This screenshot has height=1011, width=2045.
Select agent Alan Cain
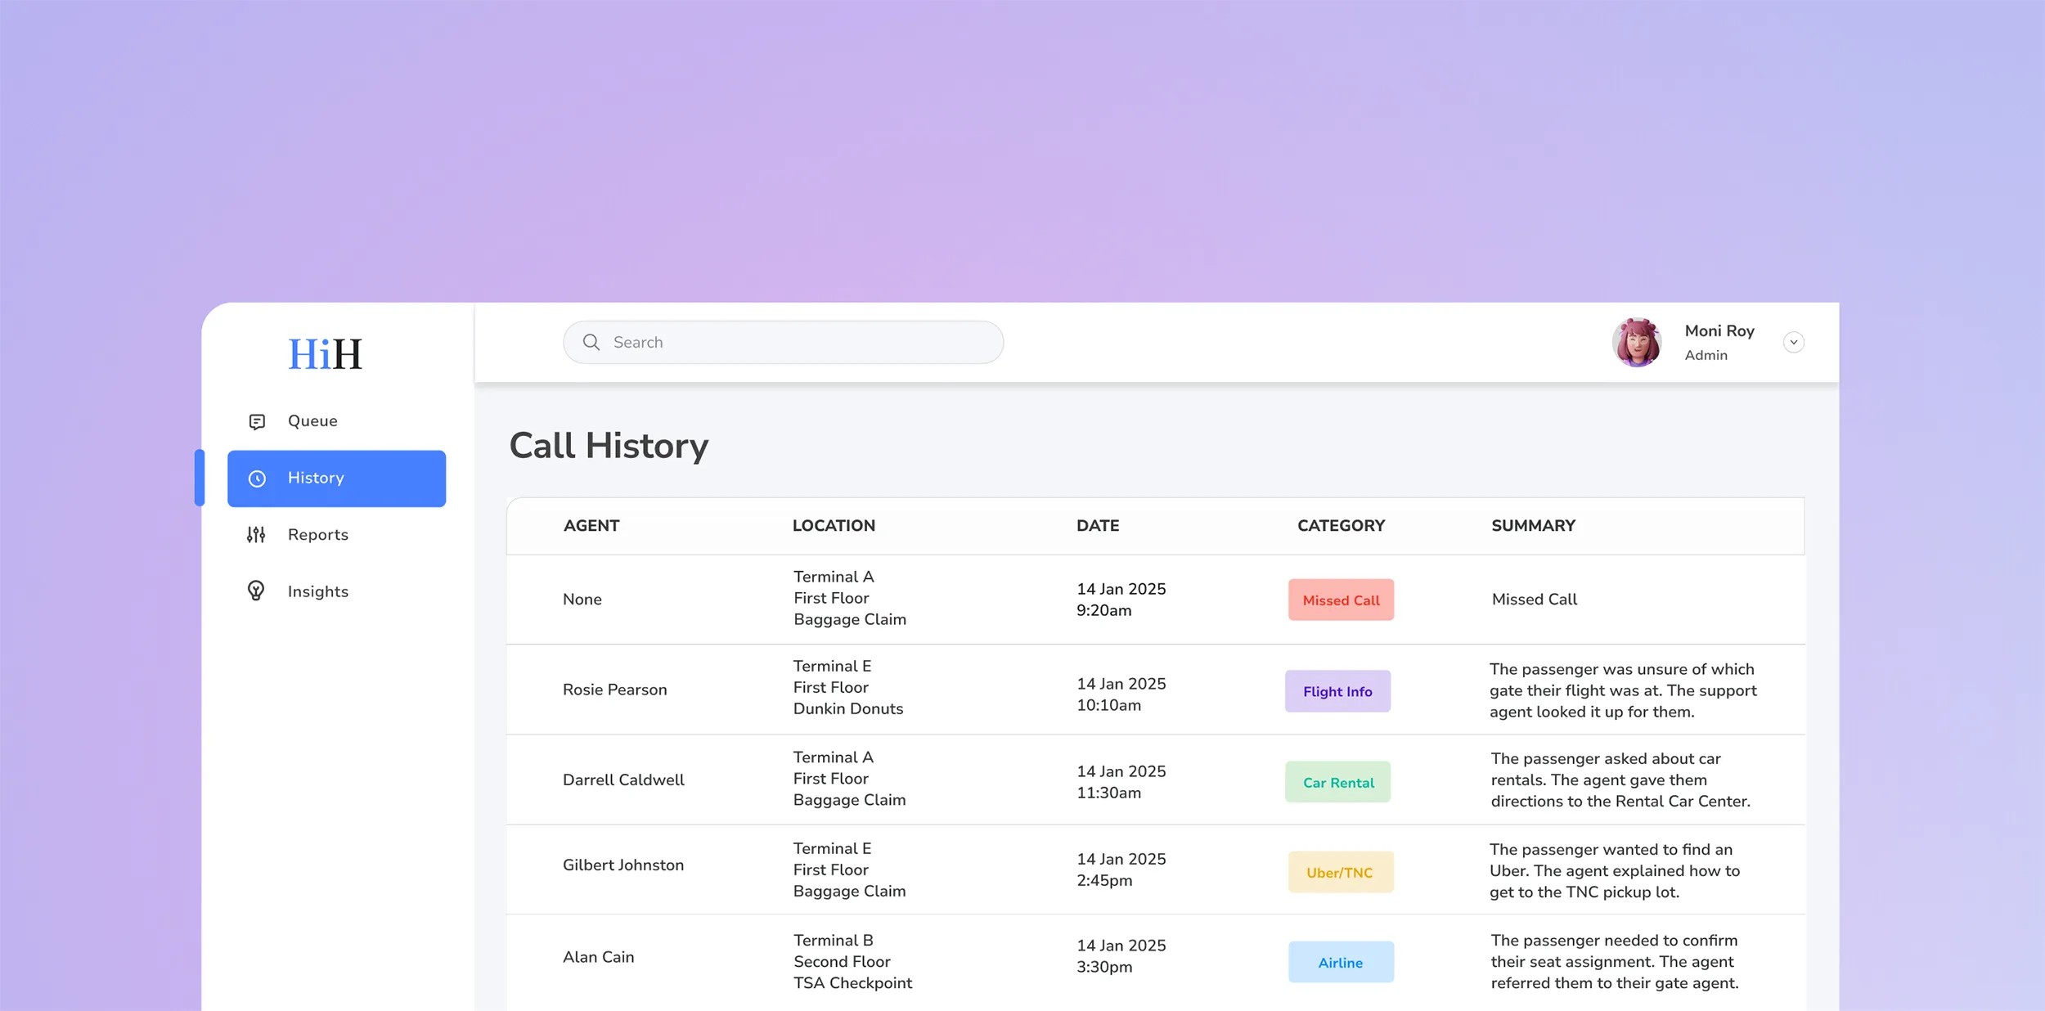(598, 956)
